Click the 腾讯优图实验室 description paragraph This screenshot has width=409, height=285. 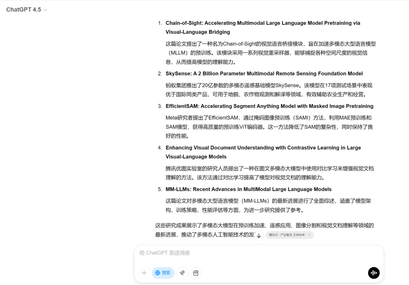[x=270, y=173]
